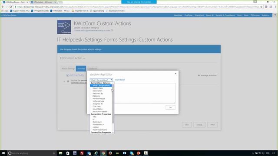This screenshot has width=278, height=156.
Task: Switch to the Conditions tab
Action: click(92, 68)
